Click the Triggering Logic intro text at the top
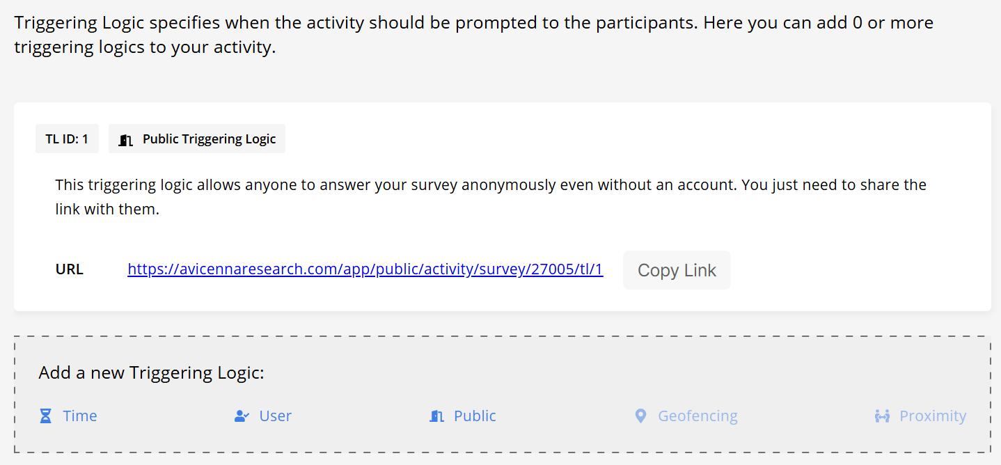The height and width of the screenshot is (465, 1001). 473,36
